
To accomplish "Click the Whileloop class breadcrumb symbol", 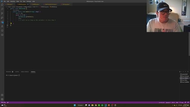I will [x=54, y=7].
